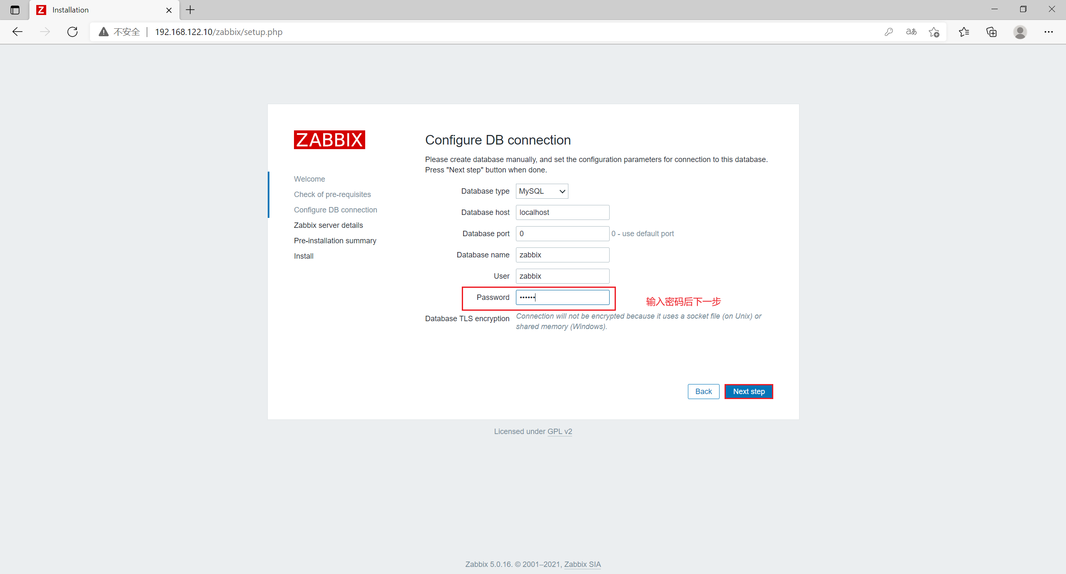Open the Database type dropdown
This screenshot has width=1066, height=574.
tap(542, 191)
